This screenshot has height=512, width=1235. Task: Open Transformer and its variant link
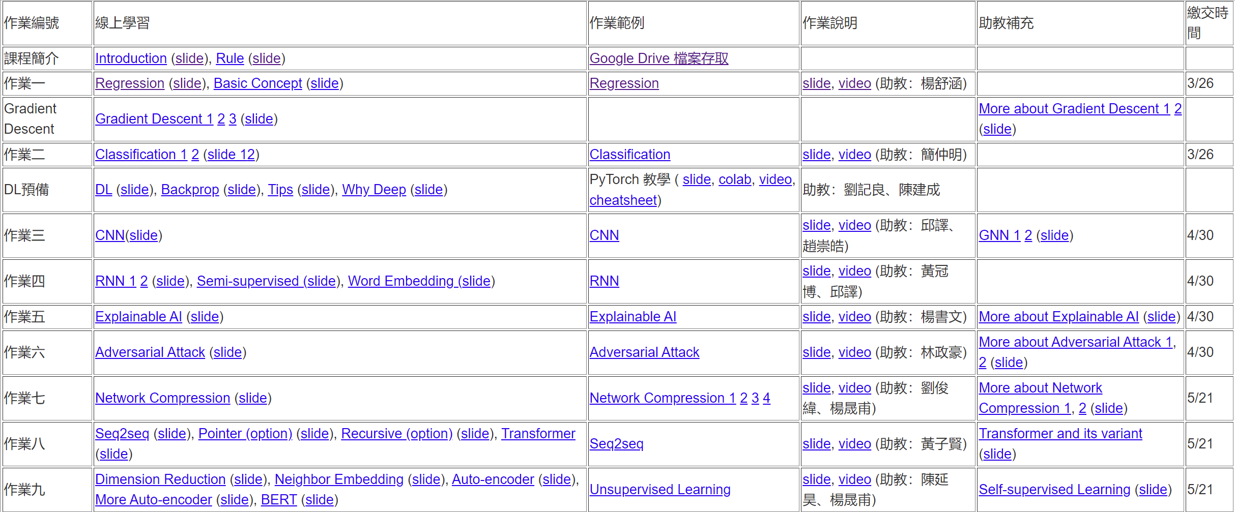pos(1060,434)
